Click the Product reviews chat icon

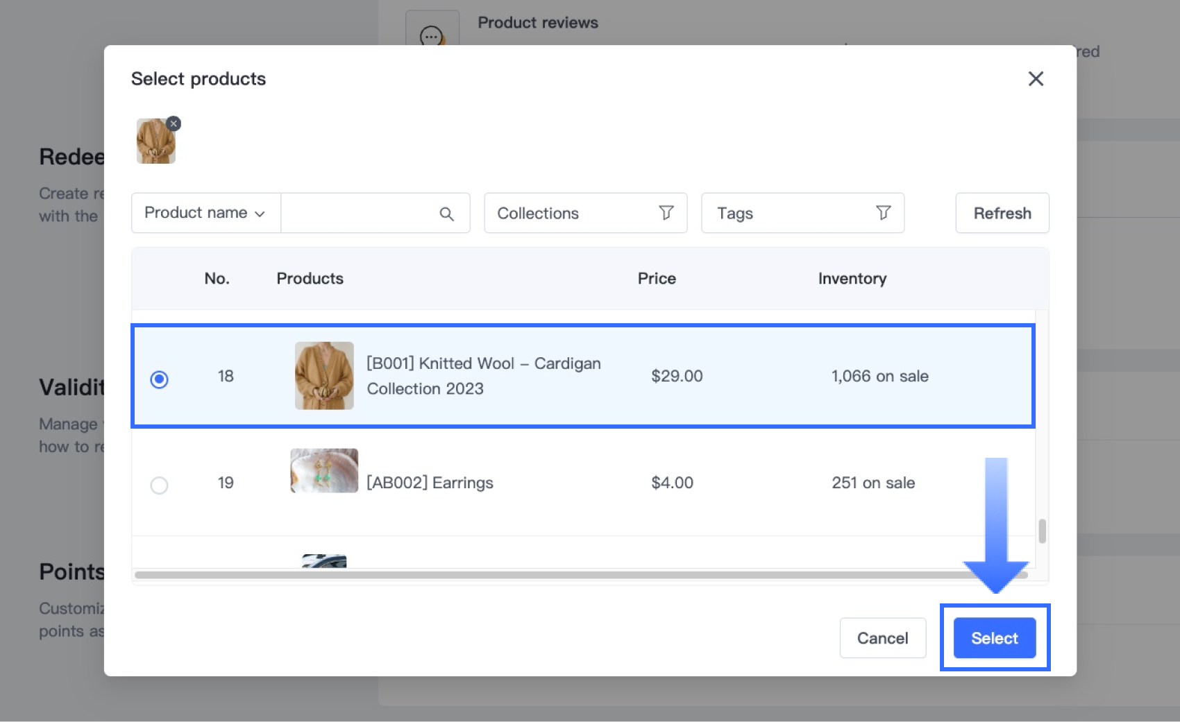click(x=432, y=35)
